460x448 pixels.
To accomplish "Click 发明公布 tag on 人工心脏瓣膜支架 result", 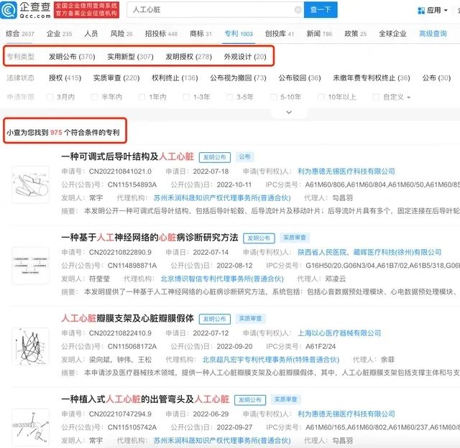I will [x=215, y=319].
